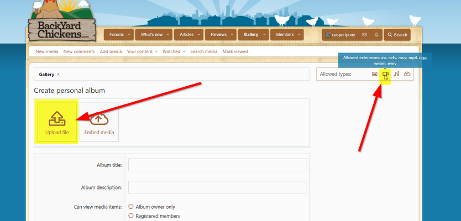Click the Search button

click(397, 35)
